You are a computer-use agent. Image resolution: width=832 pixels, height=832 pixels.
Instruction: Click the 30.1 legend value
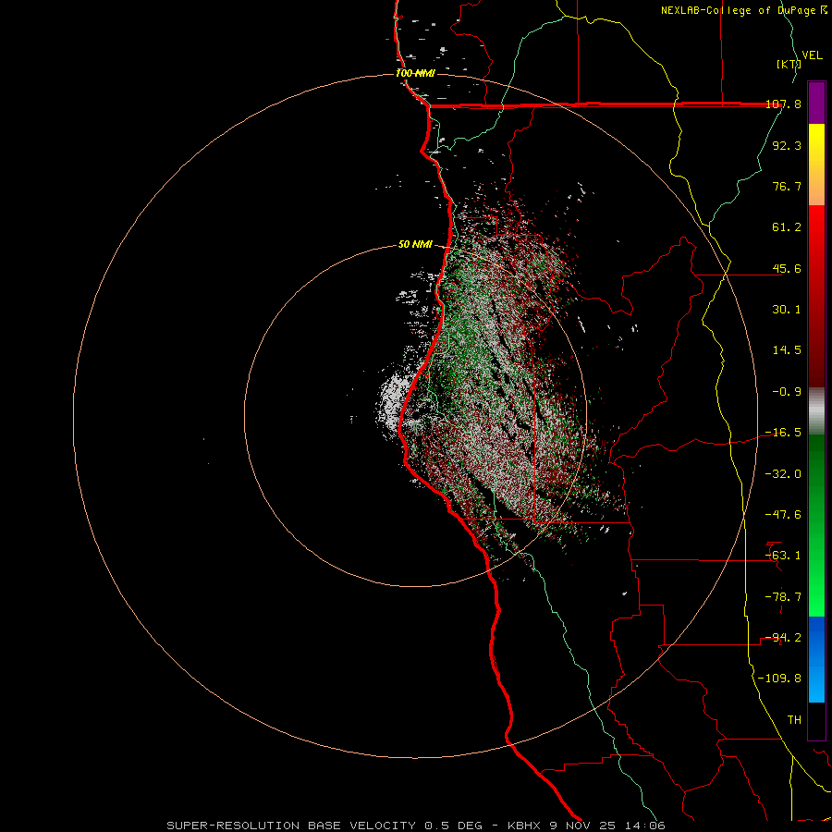(787, 310)
